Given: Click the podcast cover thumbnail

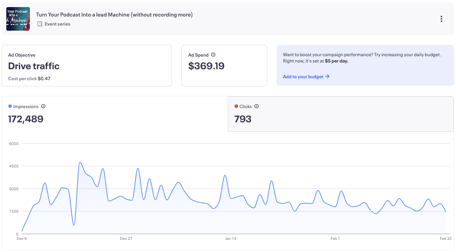Looking at the screenshot, I should (18, 18).
